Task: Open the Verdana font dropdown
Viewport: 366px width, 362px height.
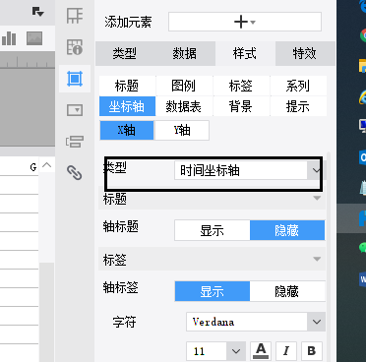Action: point(256,322)
